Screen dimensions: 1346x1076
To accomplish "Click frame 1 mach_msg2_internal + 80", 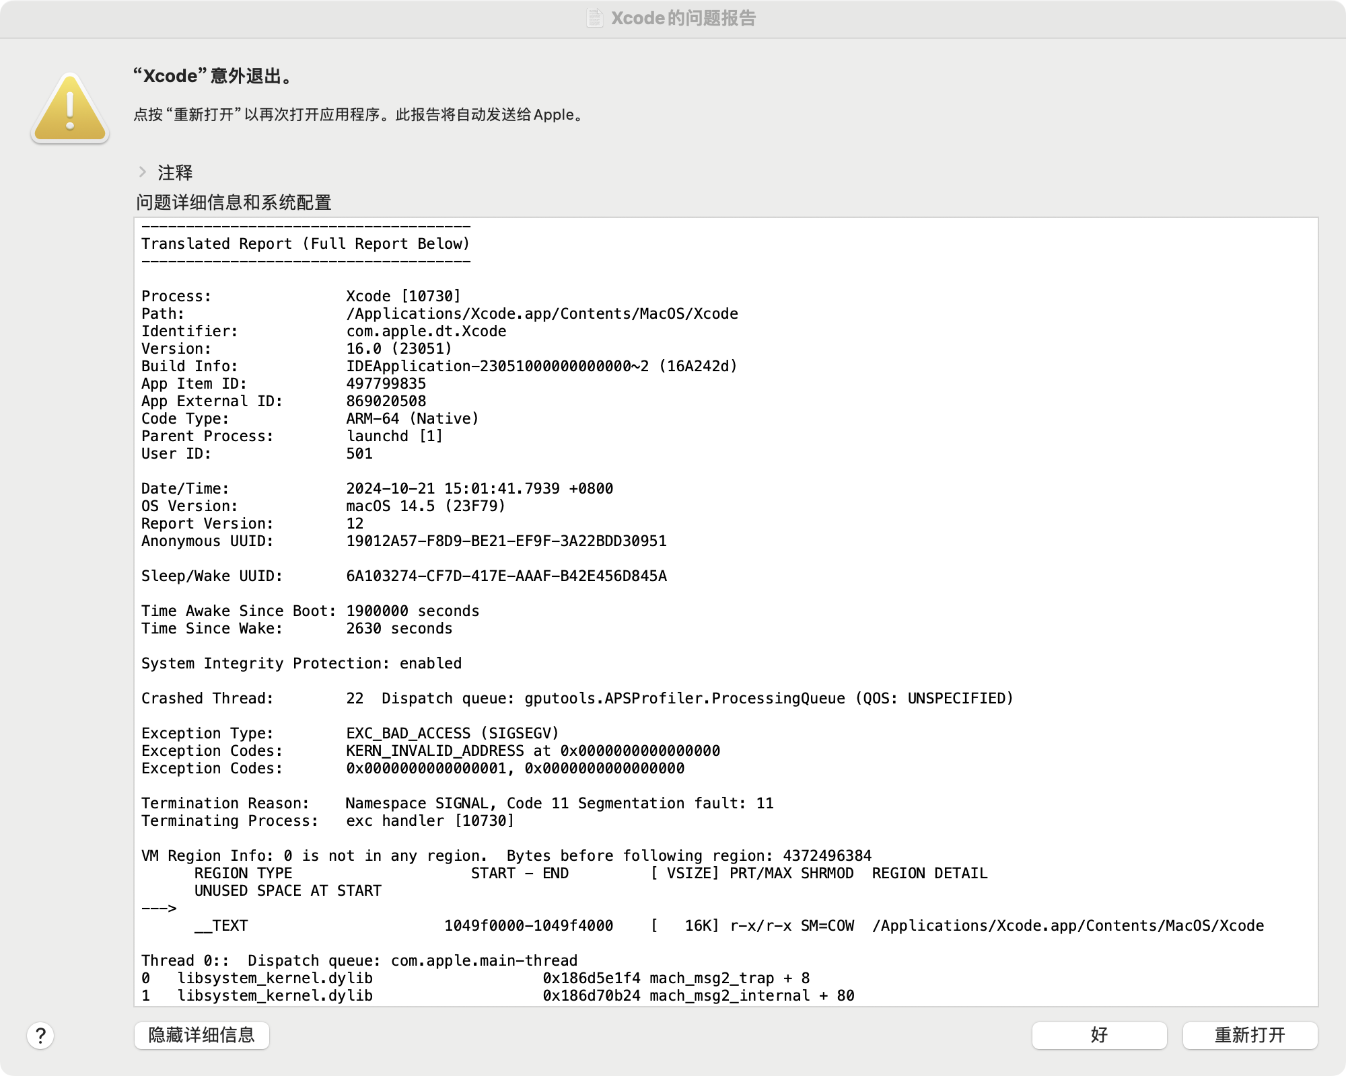I will [x=498, y=995].
